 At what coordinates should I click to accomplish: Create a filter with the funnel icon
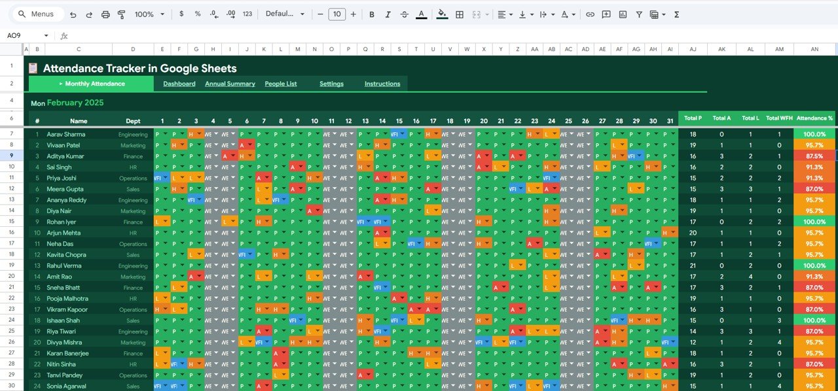639,14
